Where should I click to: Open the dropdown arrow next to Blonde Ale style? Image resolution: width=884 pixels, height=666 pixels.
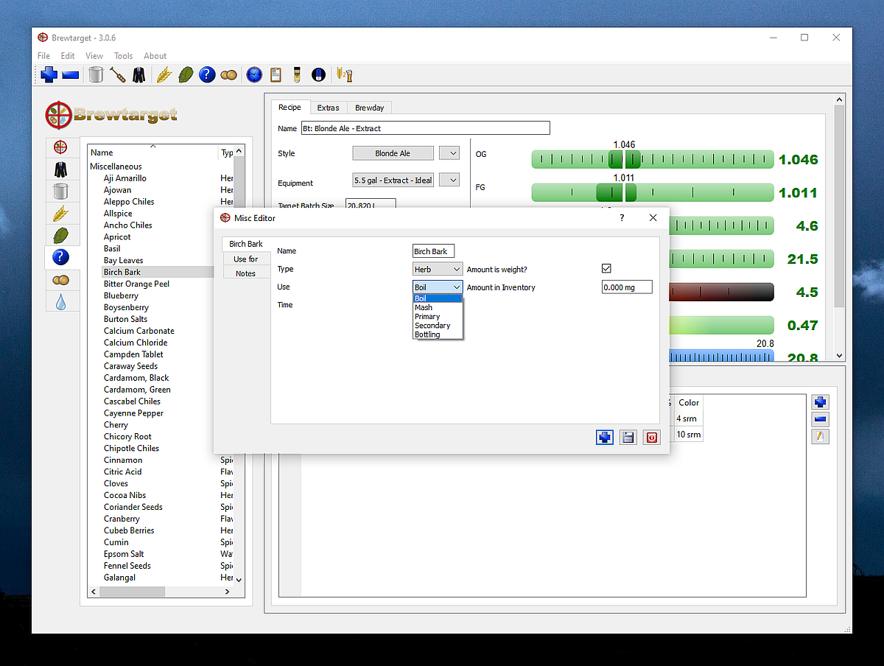tap(449, 153)
